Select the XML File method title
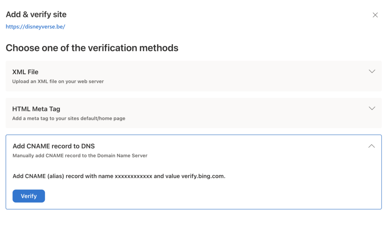The height and width of the screenshot is (230, 385). (25, 72)
